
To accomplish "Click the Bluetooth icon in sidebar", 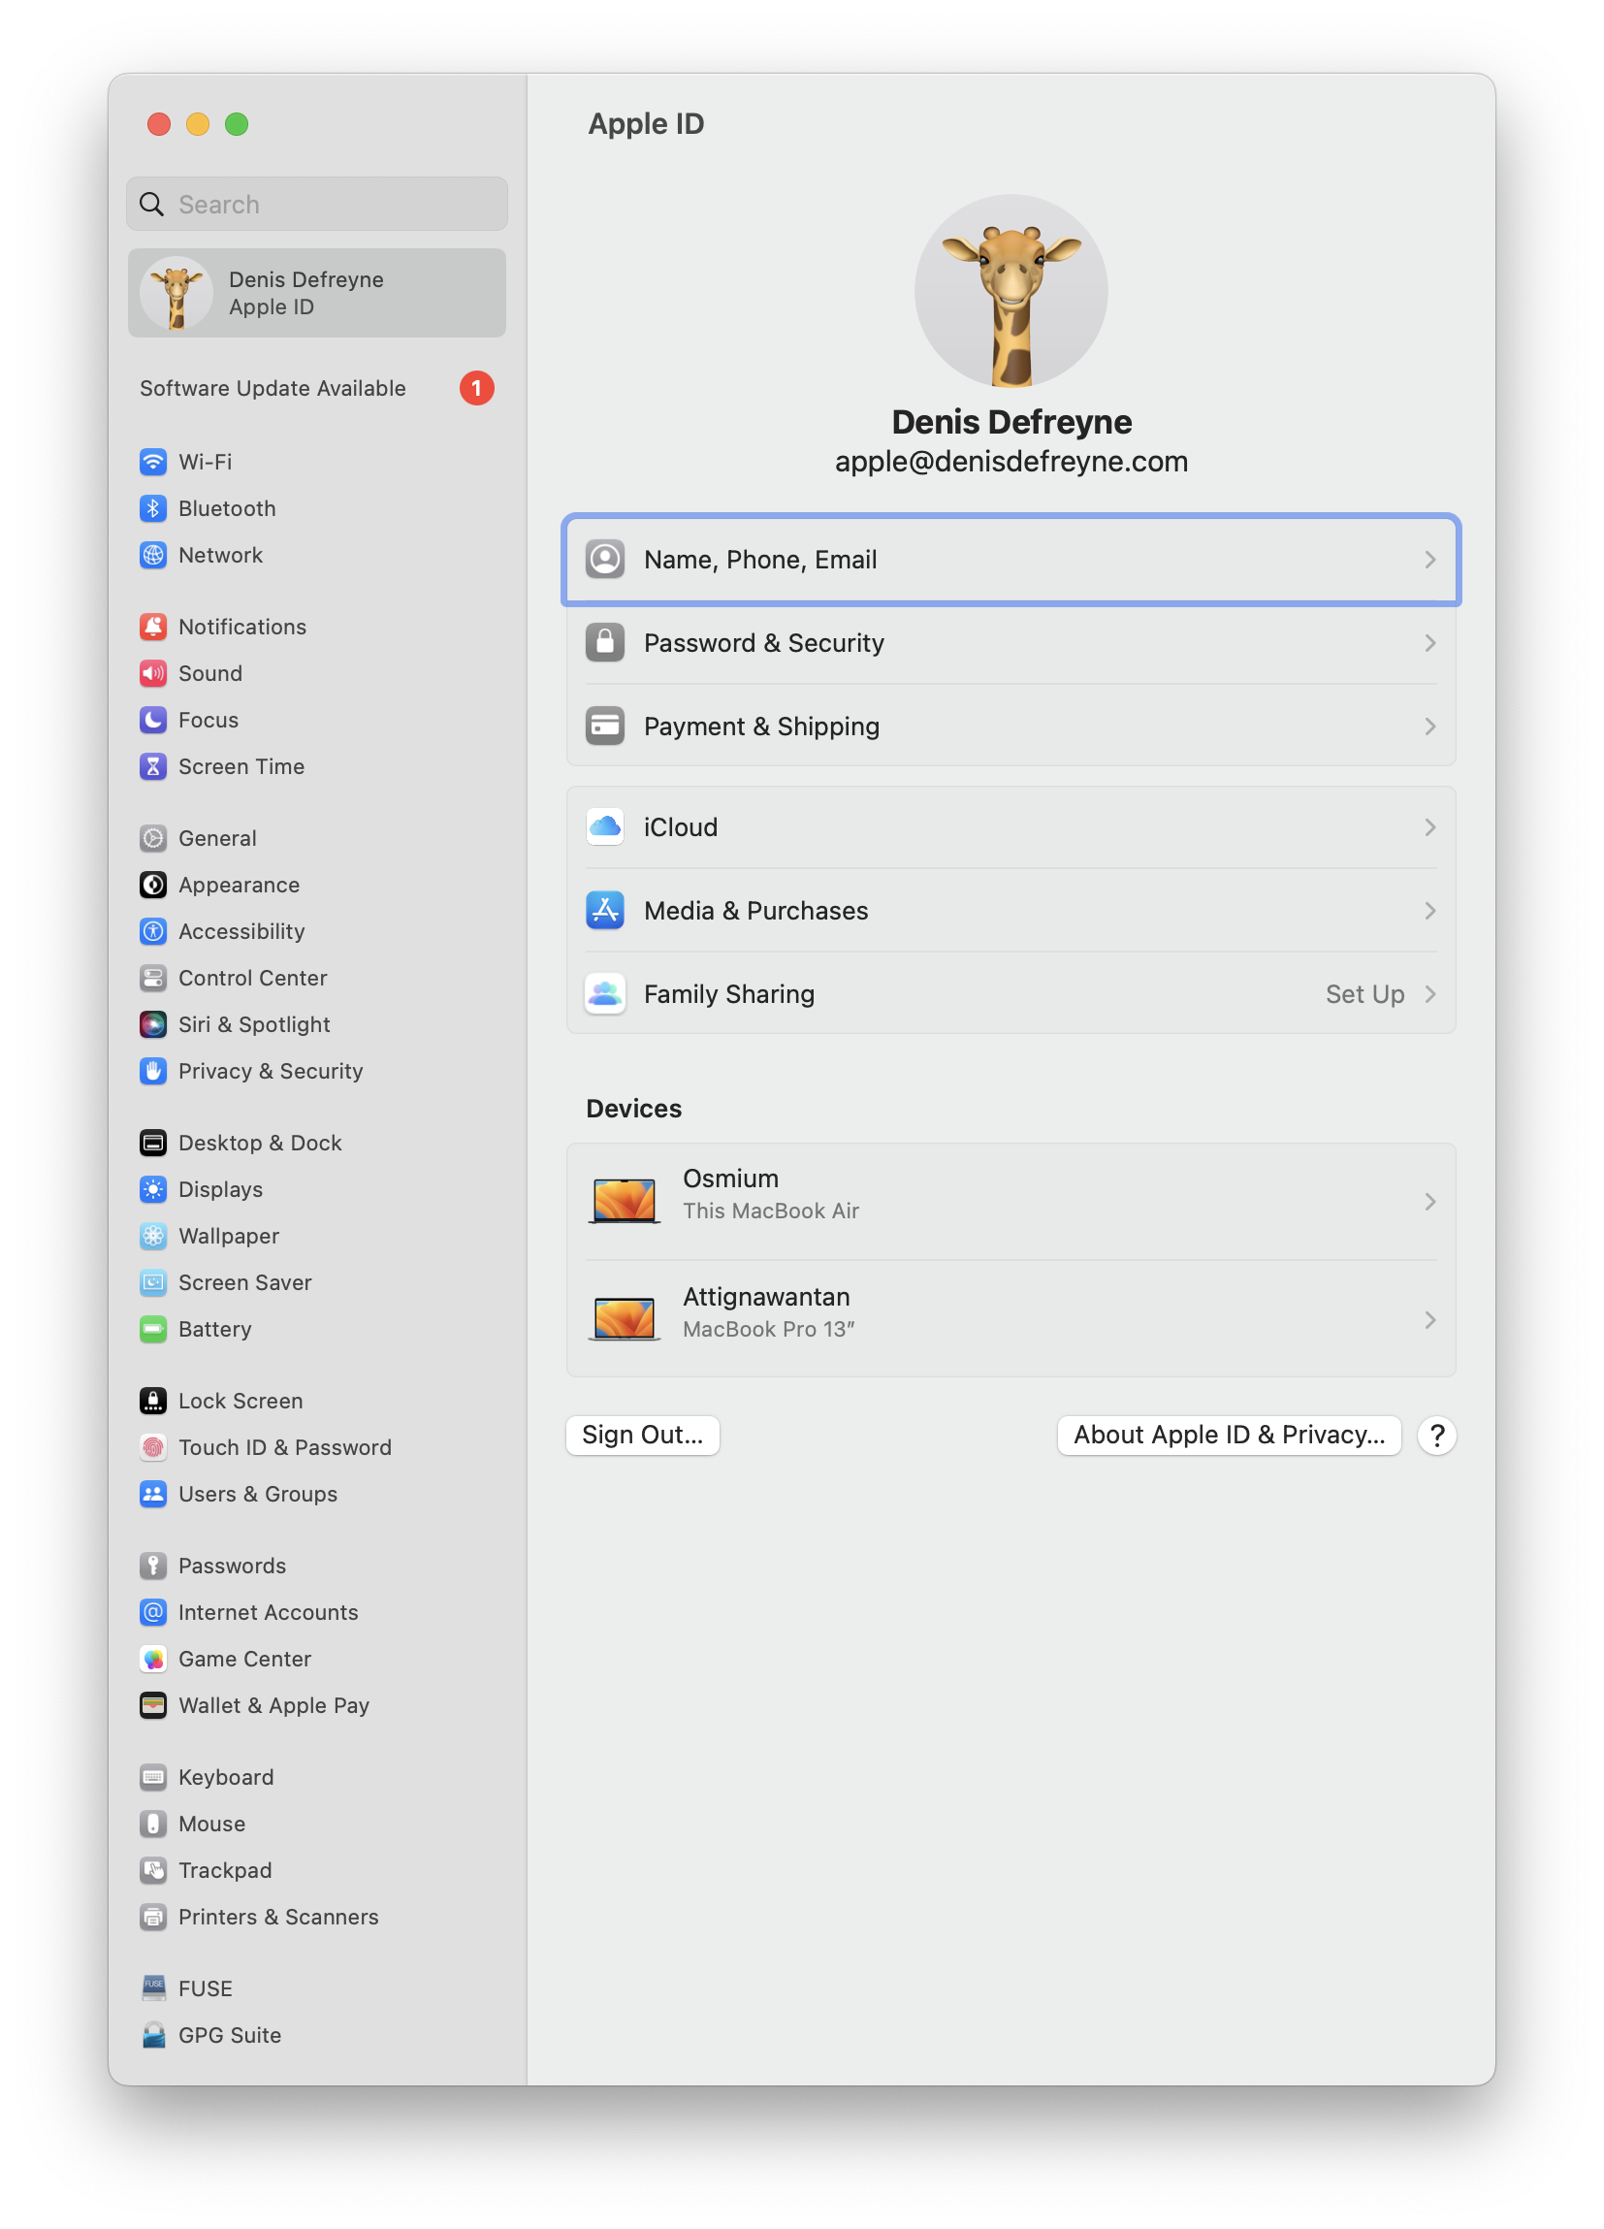I will click(153, 508).
